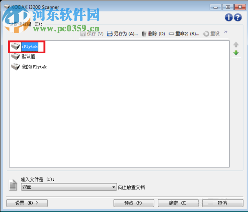Viewport: 248px width, 212px height.
Task: Click the 重设 reset icon
Action: click(206, 34)
